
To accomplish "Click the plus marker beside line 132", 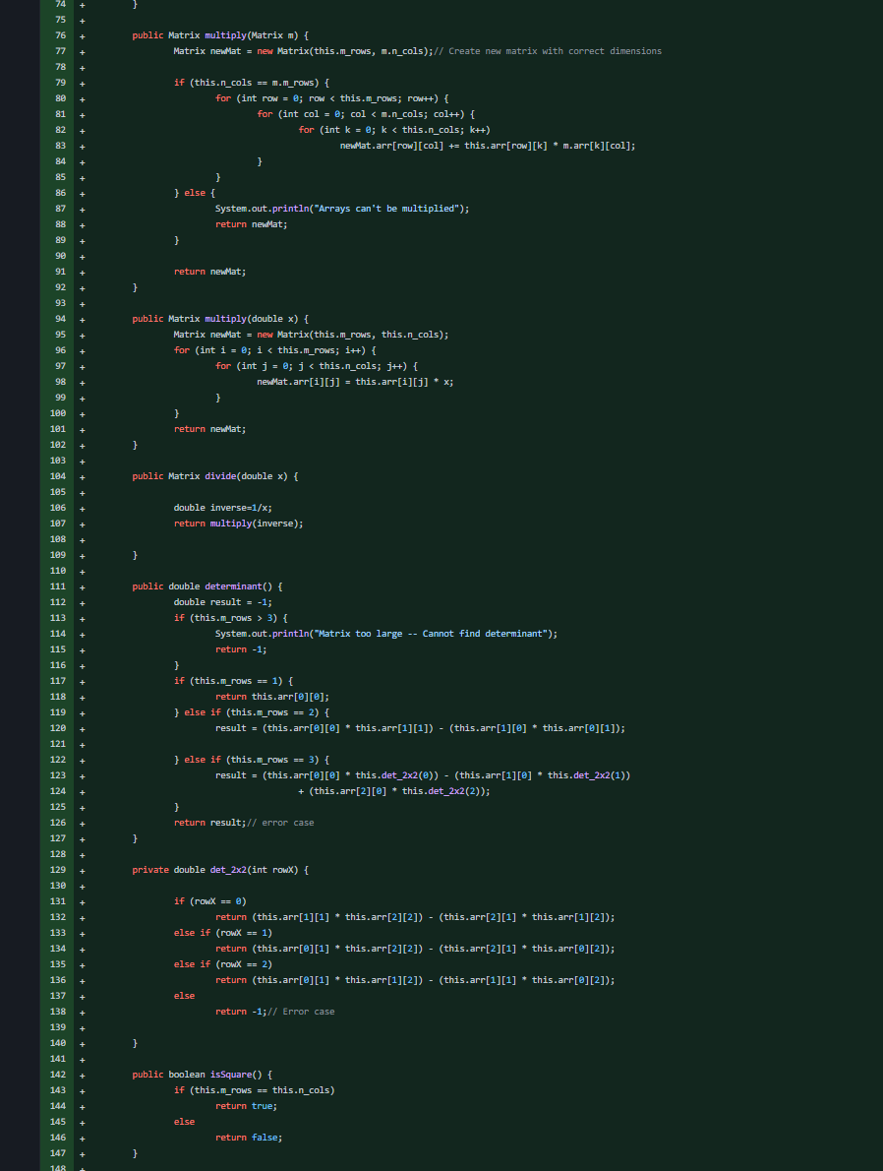I will point(82,918).
